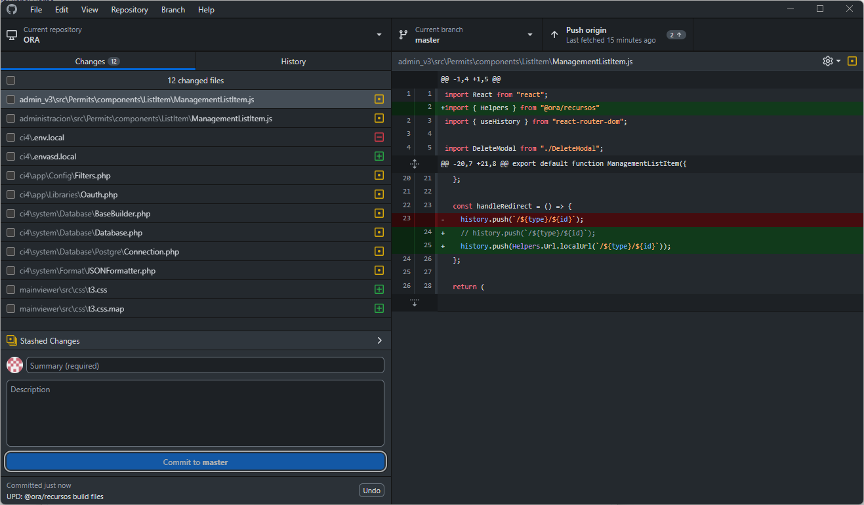
Task: Select ci4\app\Config\Filters.php in list
Action: (x=195, y=176)
